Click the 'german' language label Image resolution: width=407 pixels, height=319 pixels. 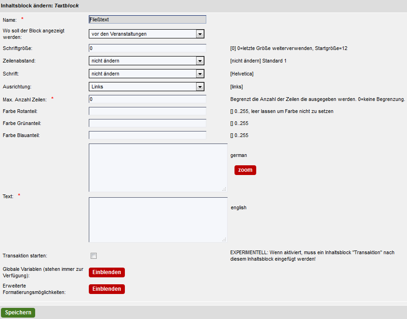(x=239, y=156)
